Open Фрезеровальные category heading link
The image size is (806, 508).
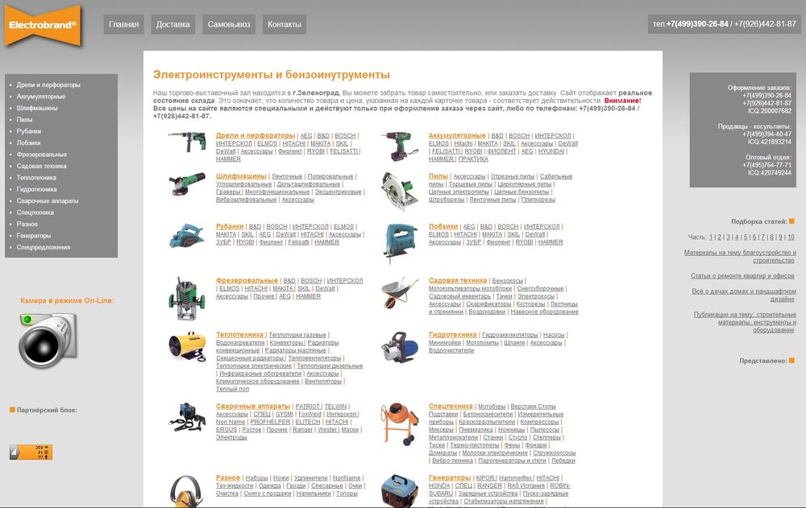click(x=247, y=281)
